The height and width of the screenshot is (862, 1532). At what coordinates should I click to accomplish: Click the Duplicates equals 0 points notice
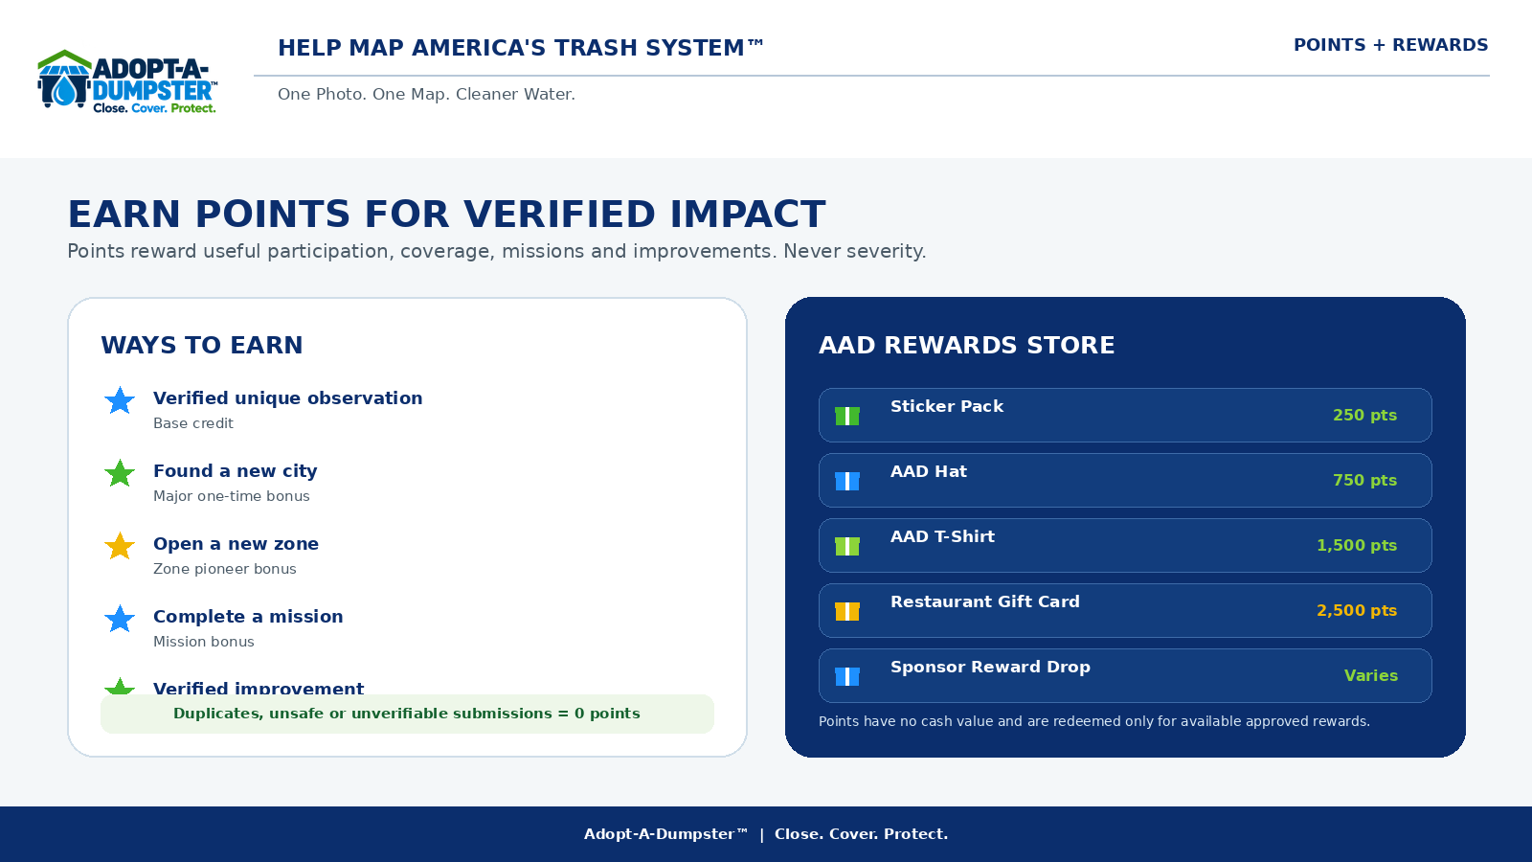point(407,714)
